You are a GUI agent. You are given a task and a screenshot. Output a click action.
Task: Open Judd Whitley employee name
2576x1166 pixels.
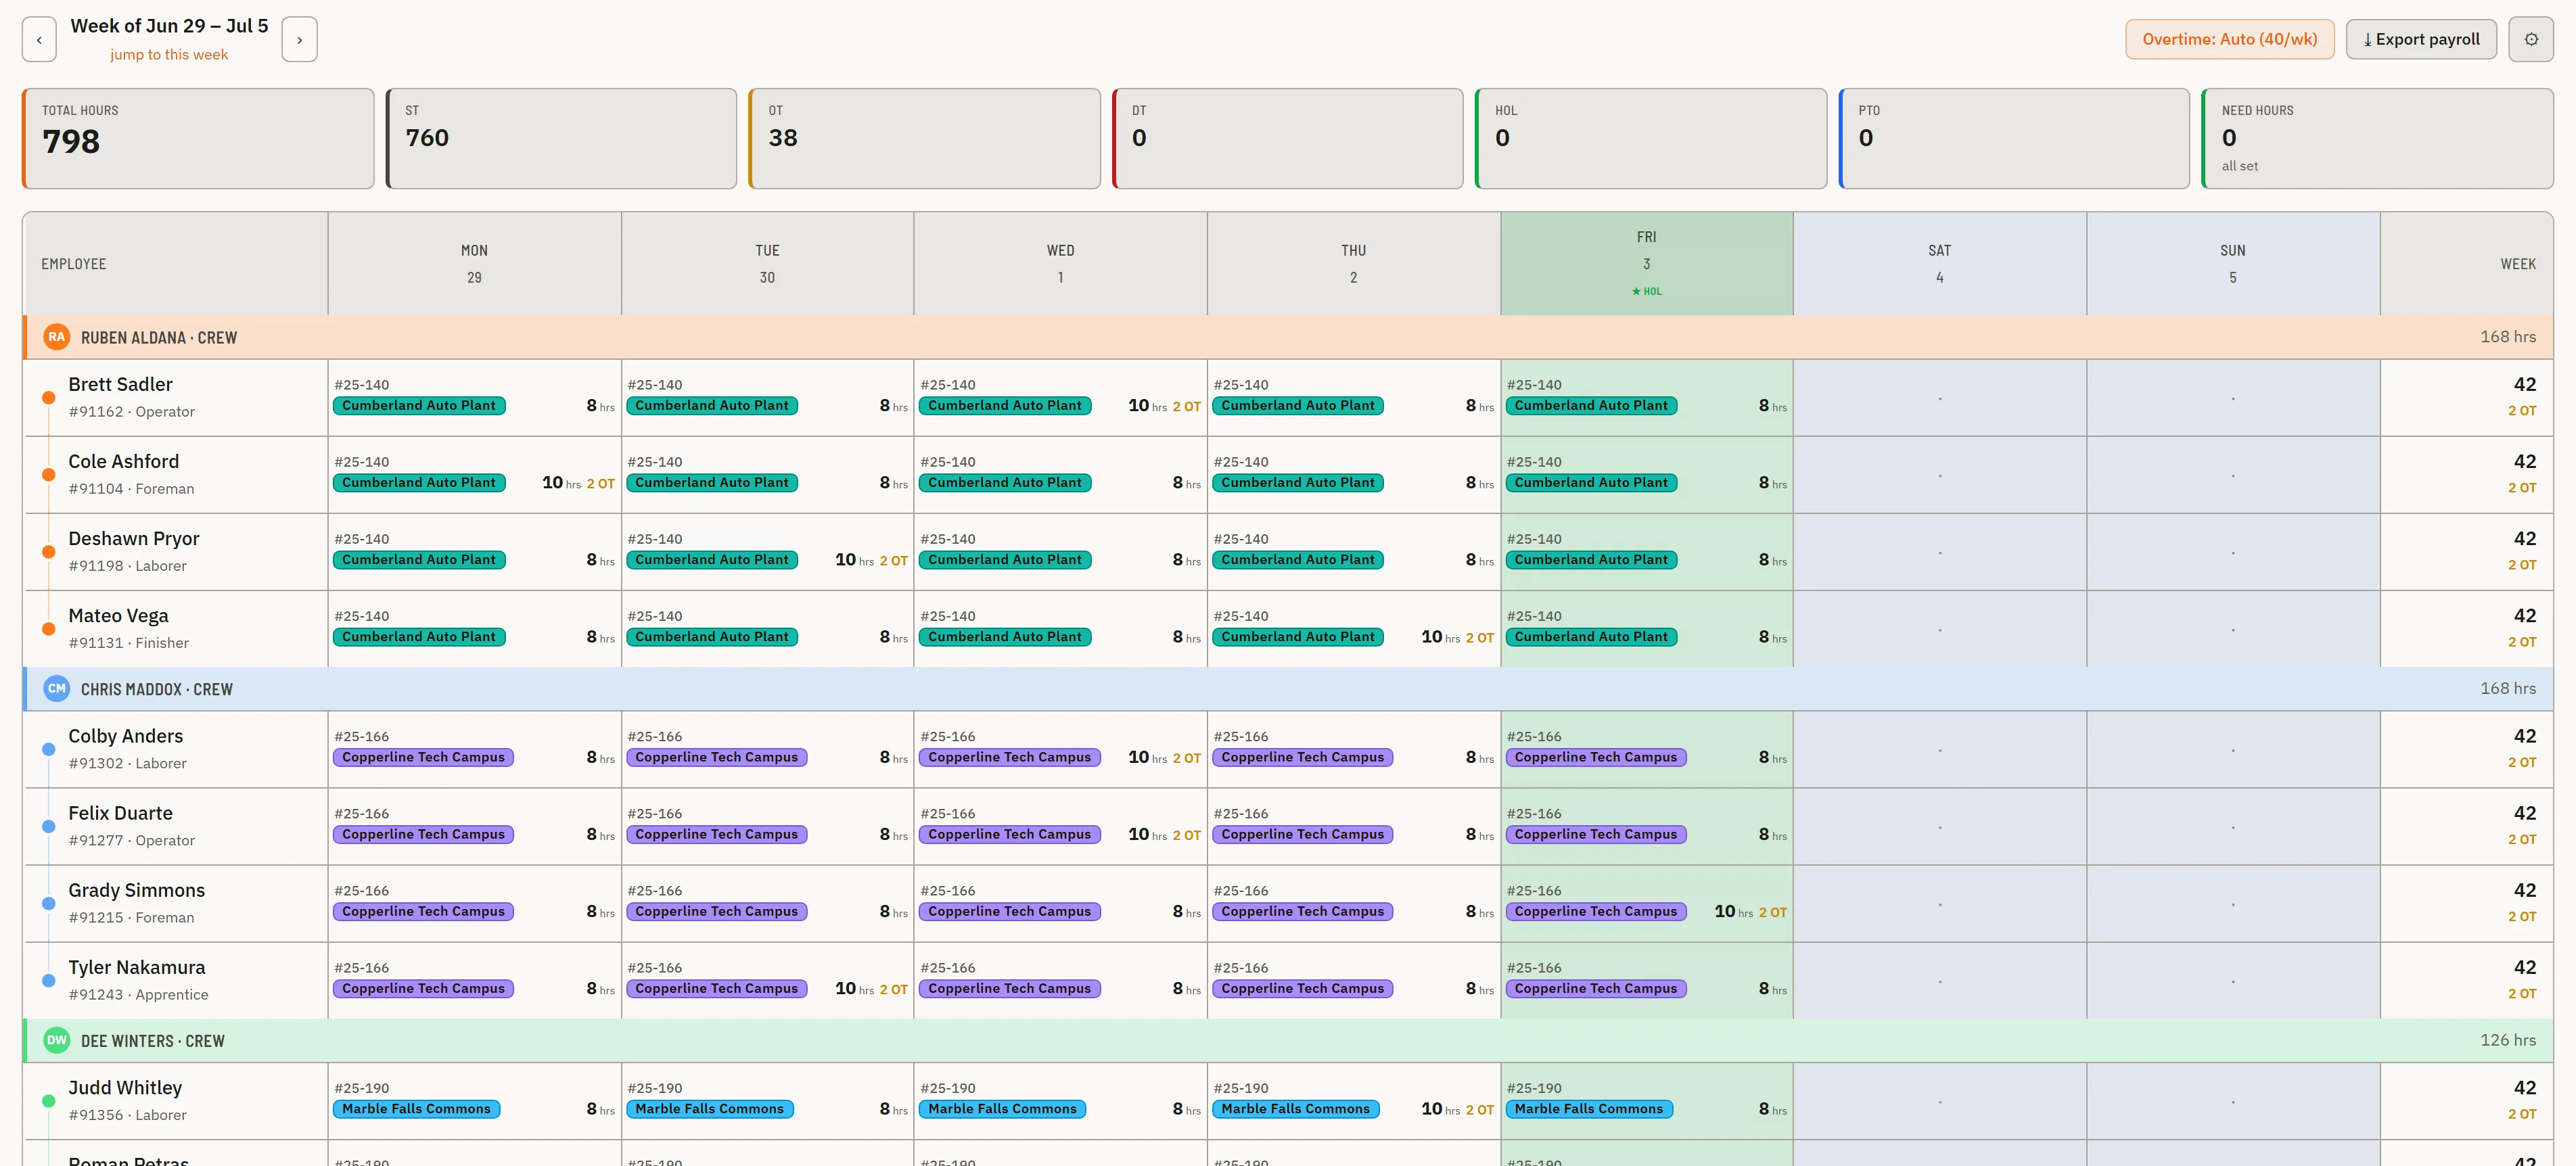point(125,1088)
